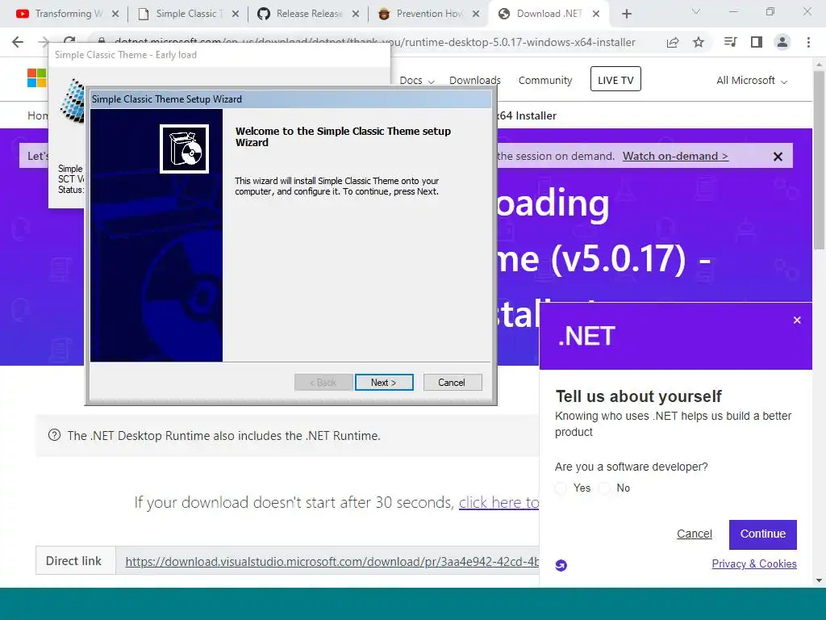Toggle the browser side panel icon
Viewport: 826px width, 620px height.
click(x=757, y=42)
